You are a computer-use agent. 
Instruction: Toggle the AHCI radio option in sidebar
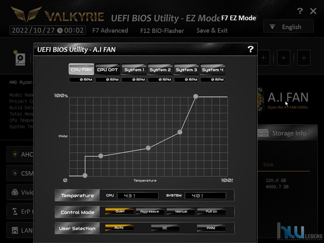15,154
